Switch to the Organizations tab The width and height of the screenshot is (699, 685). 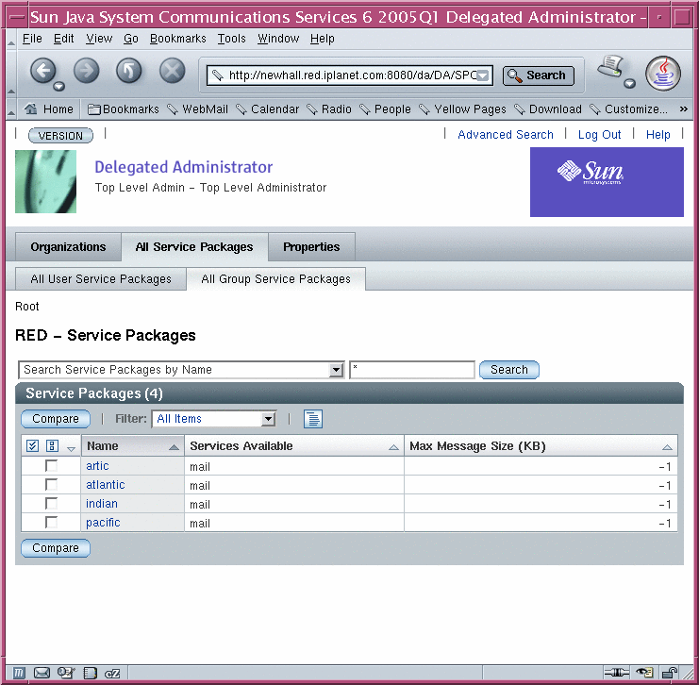click(x=68, y=246)
